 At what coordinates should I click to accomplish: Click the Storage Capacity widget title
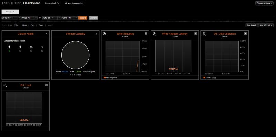click(75, 33)
